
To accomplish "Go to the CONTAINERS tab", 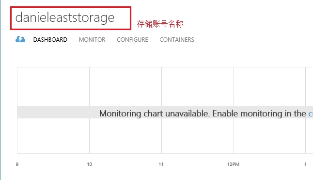I will click(x=177, y=40).
